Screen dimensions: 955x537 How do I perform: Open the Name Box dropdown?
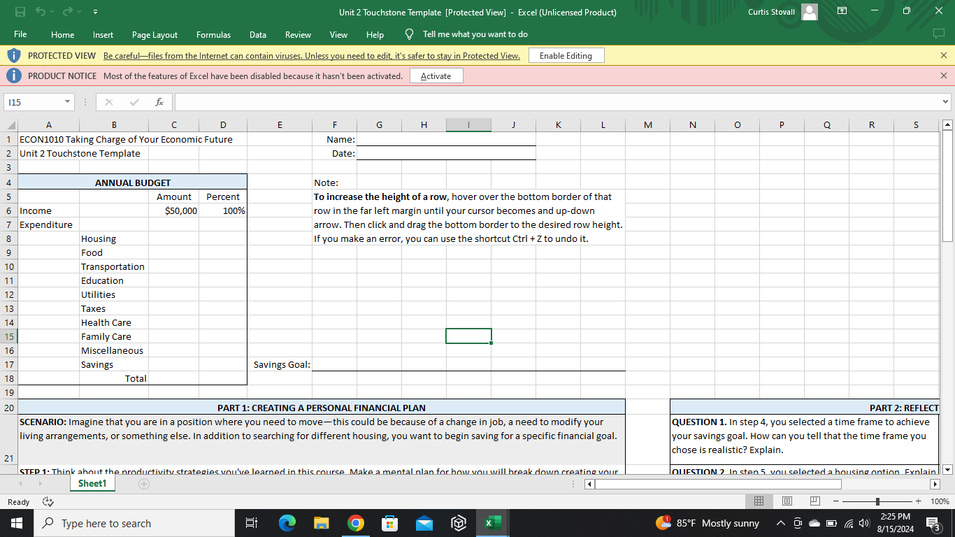[x=69, y=101]
